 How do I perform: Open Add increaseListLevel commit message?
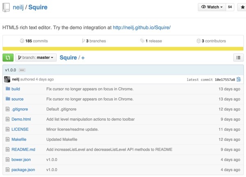coord(109,149)
